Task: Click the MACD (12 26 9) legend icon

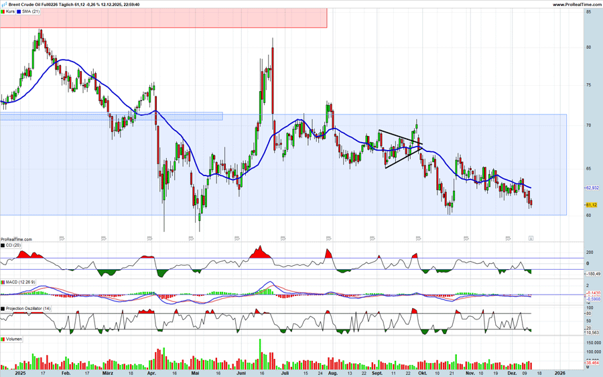Action: point(3,283)
